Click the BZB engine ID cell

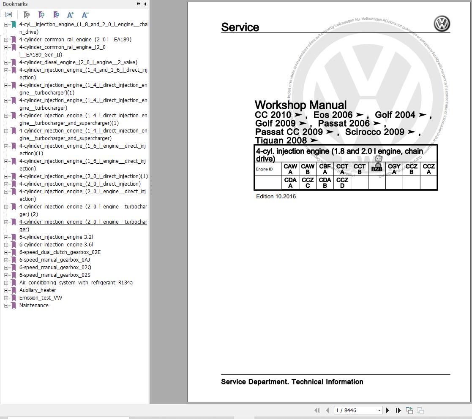pos(377,169)
